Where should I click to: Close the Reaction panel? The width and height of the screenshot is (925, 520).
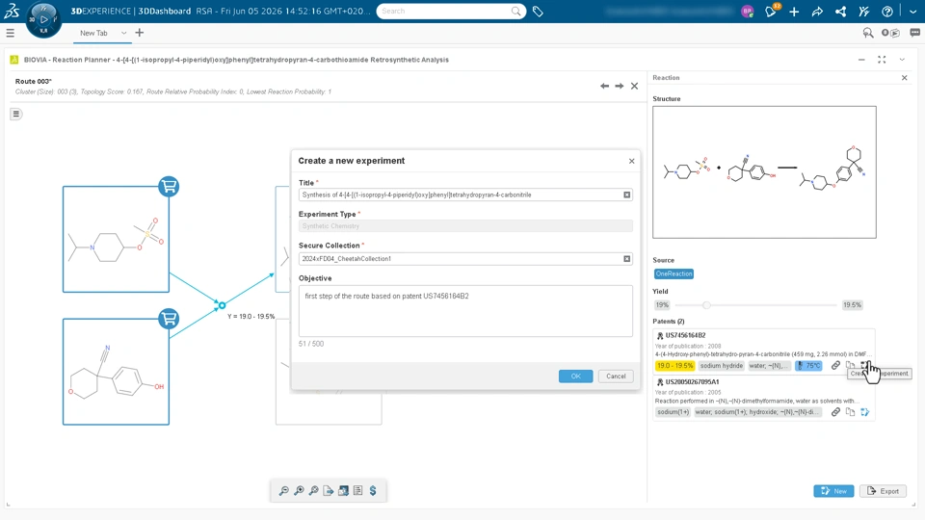point(905,78)
